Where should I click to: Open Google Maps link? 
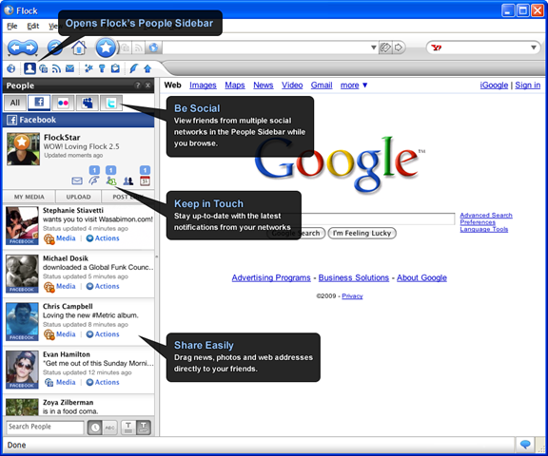point(235,85)
